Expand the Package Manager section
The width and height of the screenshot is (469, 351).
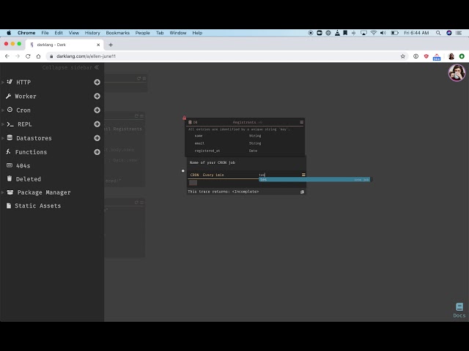pyautogui.click(x=3, y=192)
